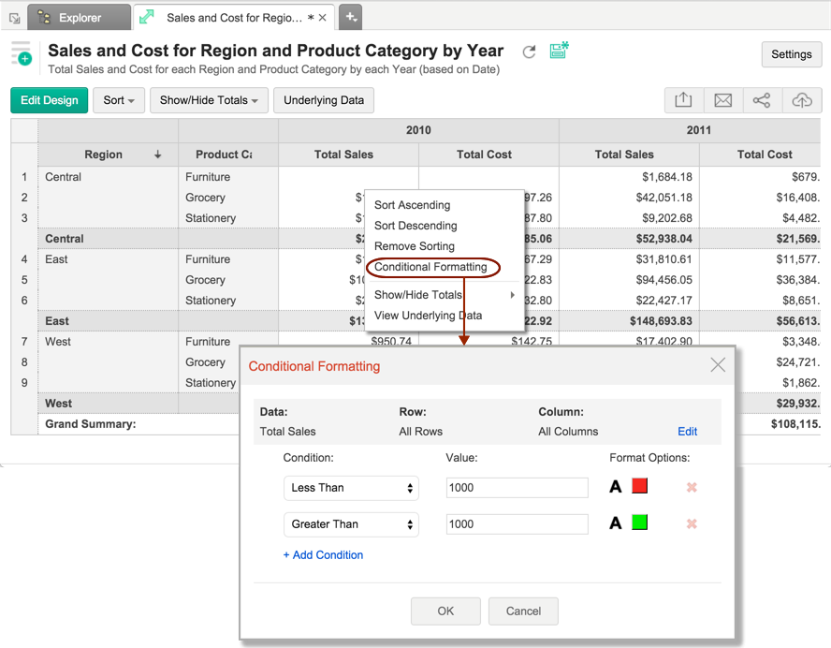This screenshot has height=648, width=831.
Task: Click the new tab plus icon
Action: 350,17
